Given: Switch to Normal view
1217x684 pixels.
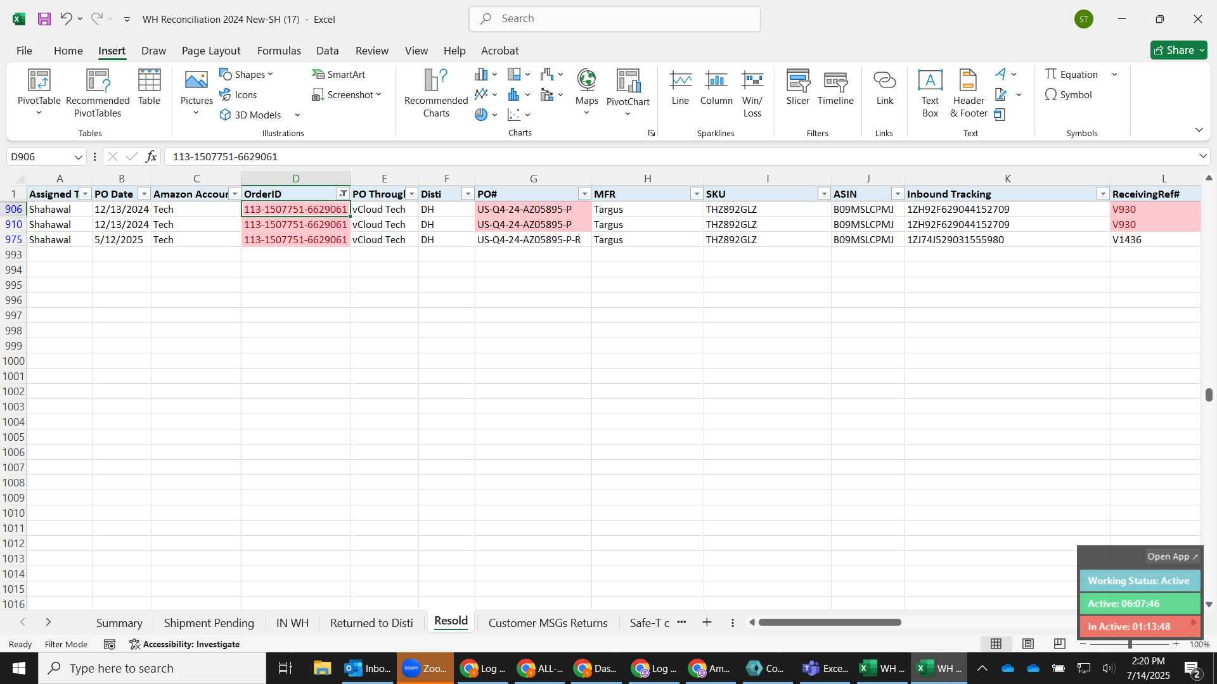Looking at the screenshot, I should pos(996,644).
